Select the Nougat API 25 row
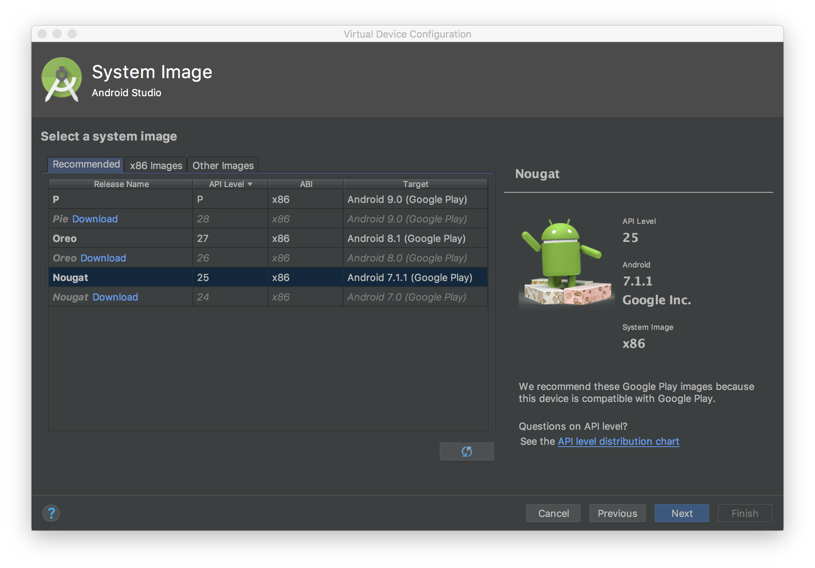Image resolution: width=815 pixels, height=568 pixels. [268, 278]
